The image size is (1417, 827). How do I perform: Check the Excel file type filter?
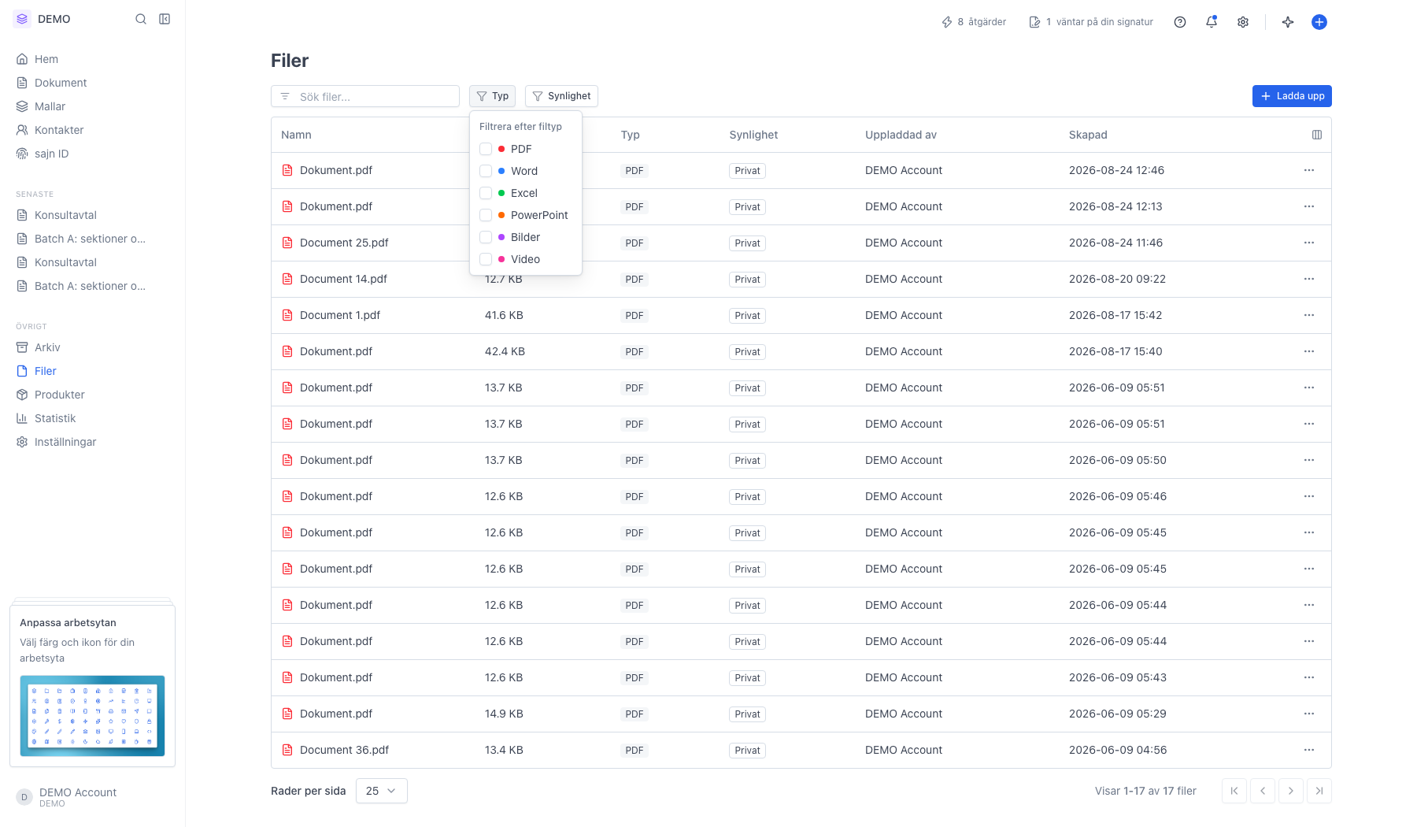coord(486,193)
